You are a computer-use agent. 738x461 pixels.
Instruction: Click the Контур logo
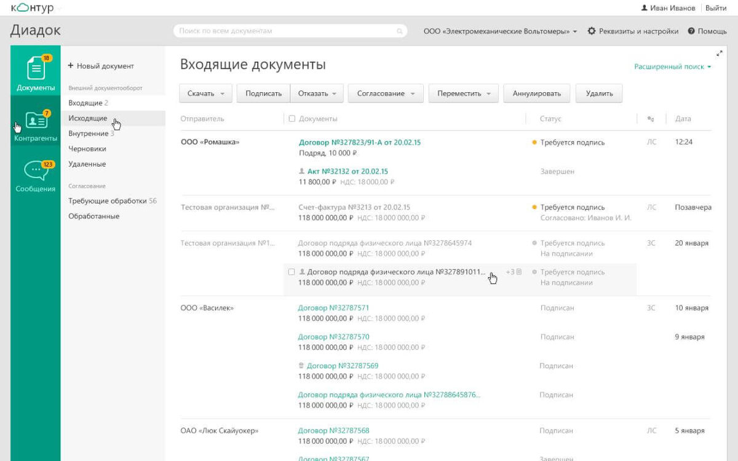[32, 8]
